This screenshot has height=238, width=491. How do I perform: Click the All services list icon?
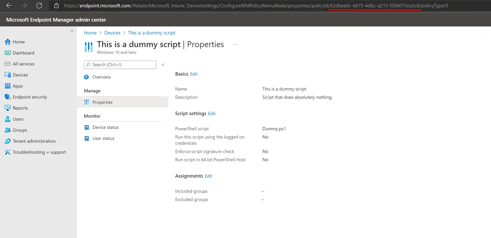8,64
